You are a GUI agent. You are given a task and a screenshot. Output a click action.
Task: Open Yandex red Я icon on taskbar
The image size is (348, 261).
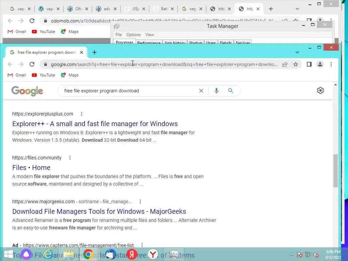coord(132,254)
